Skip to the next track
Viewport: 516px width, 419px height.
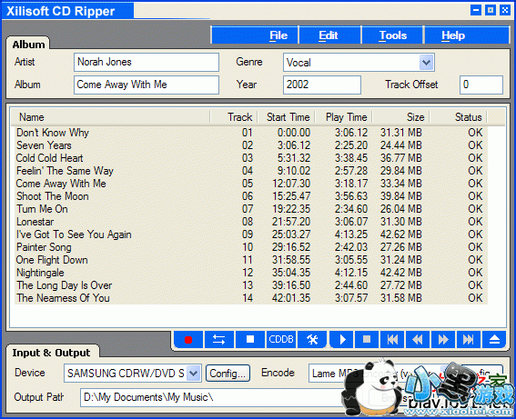point(469,339)
